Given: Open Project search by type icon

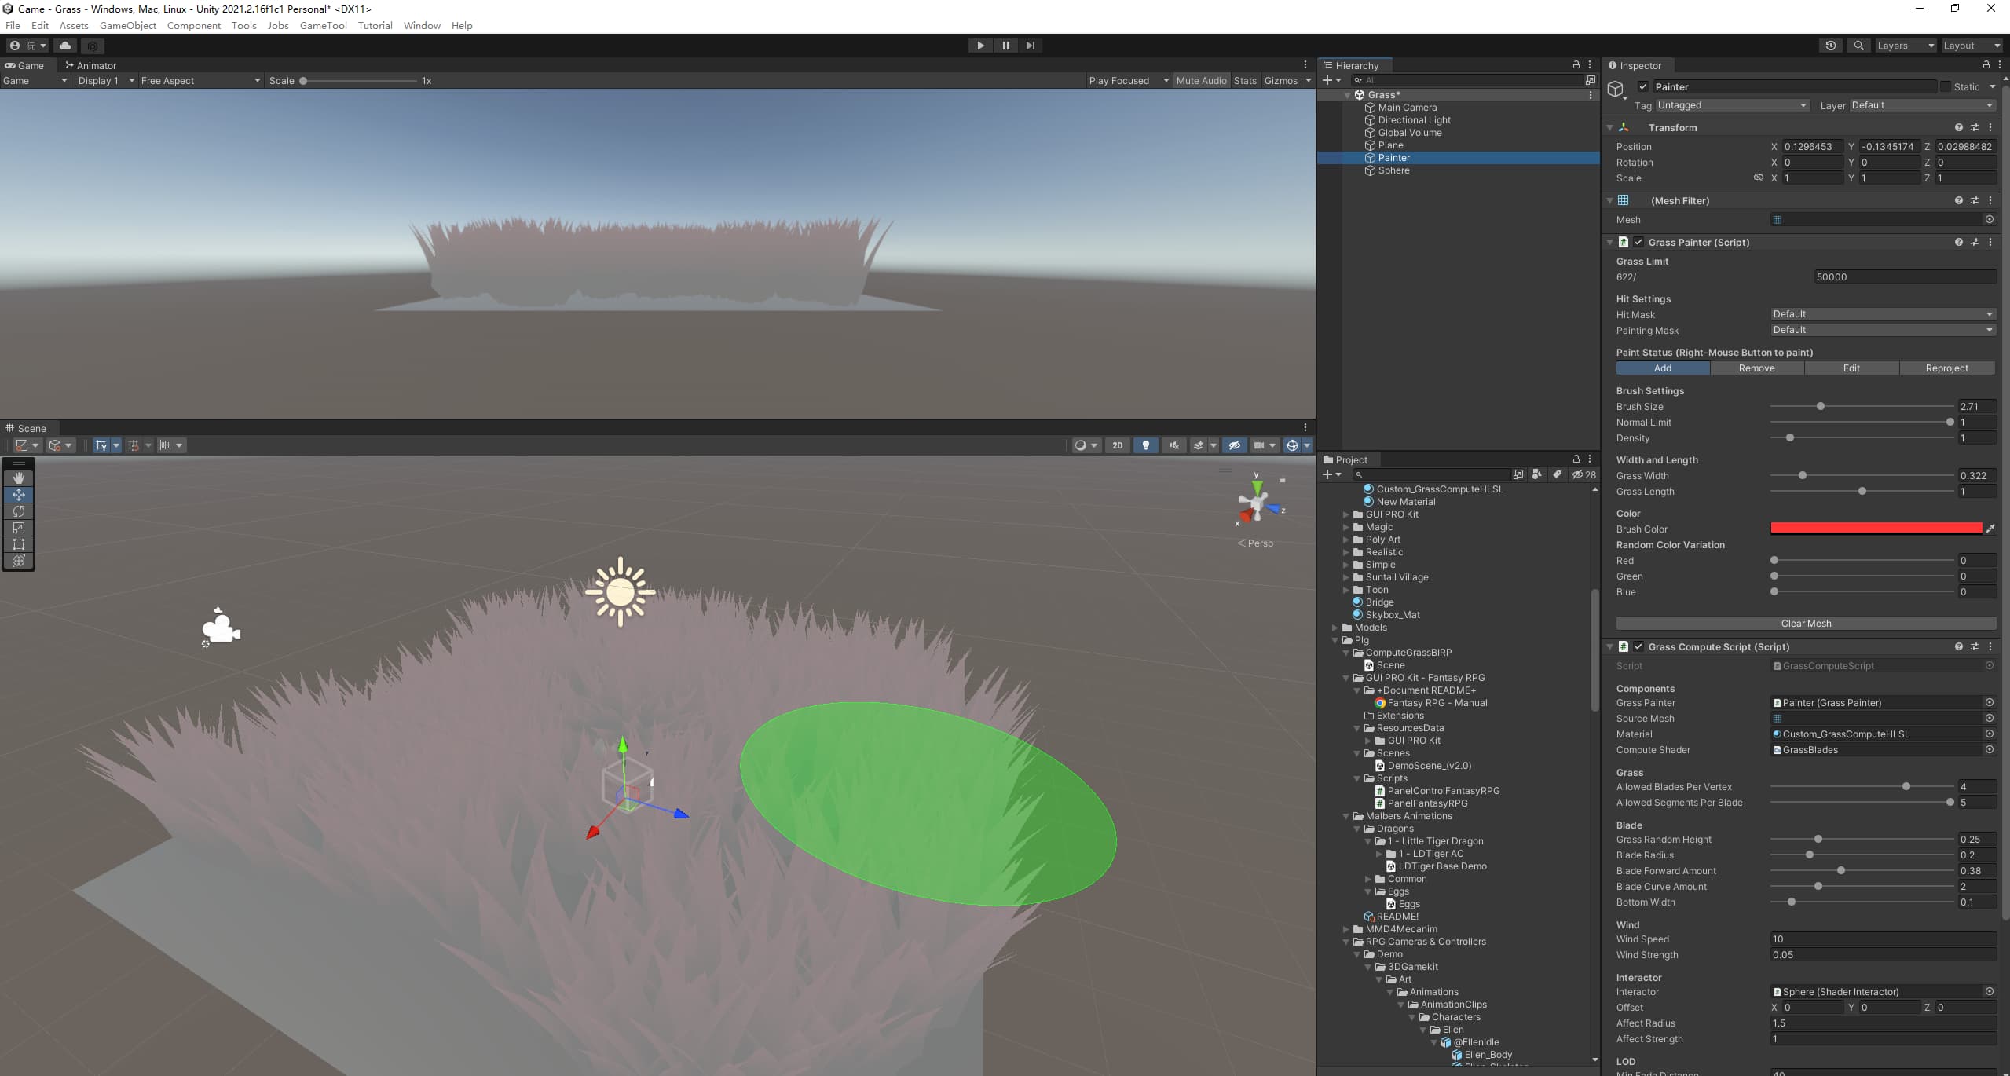Looking at the screenshot, I should pyautogui.click(x=1536, y=474).
